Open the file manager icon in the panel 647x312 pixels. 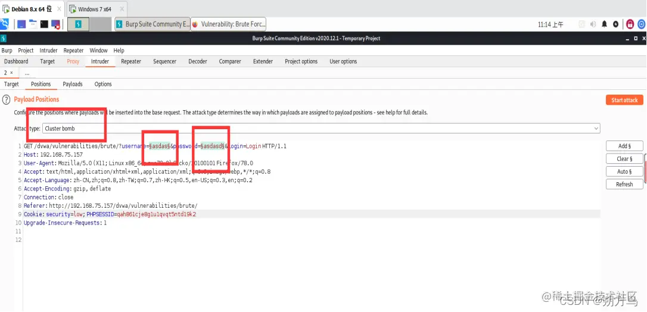33,24
